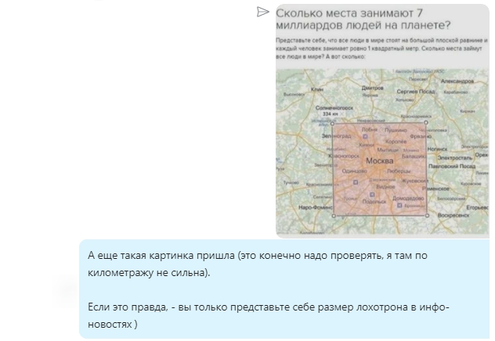Image resolution: width=495 pixels, height=341 pixels.
Task: Click the bottom-right corner handle of the red square
Action: (x=427, y=215)
